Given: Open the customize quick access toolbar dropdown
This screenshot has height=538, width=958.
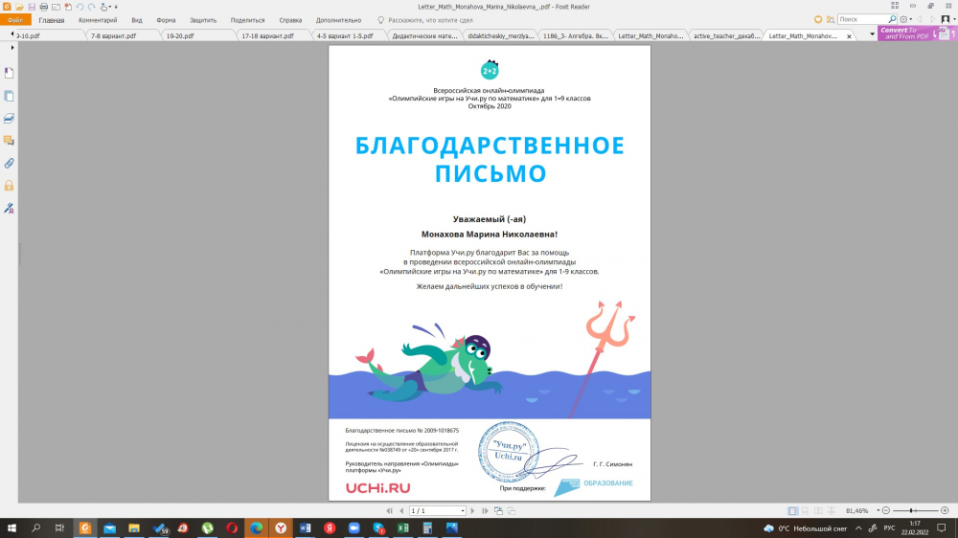Looking at the screenshot, I should [x=116, y=7].
